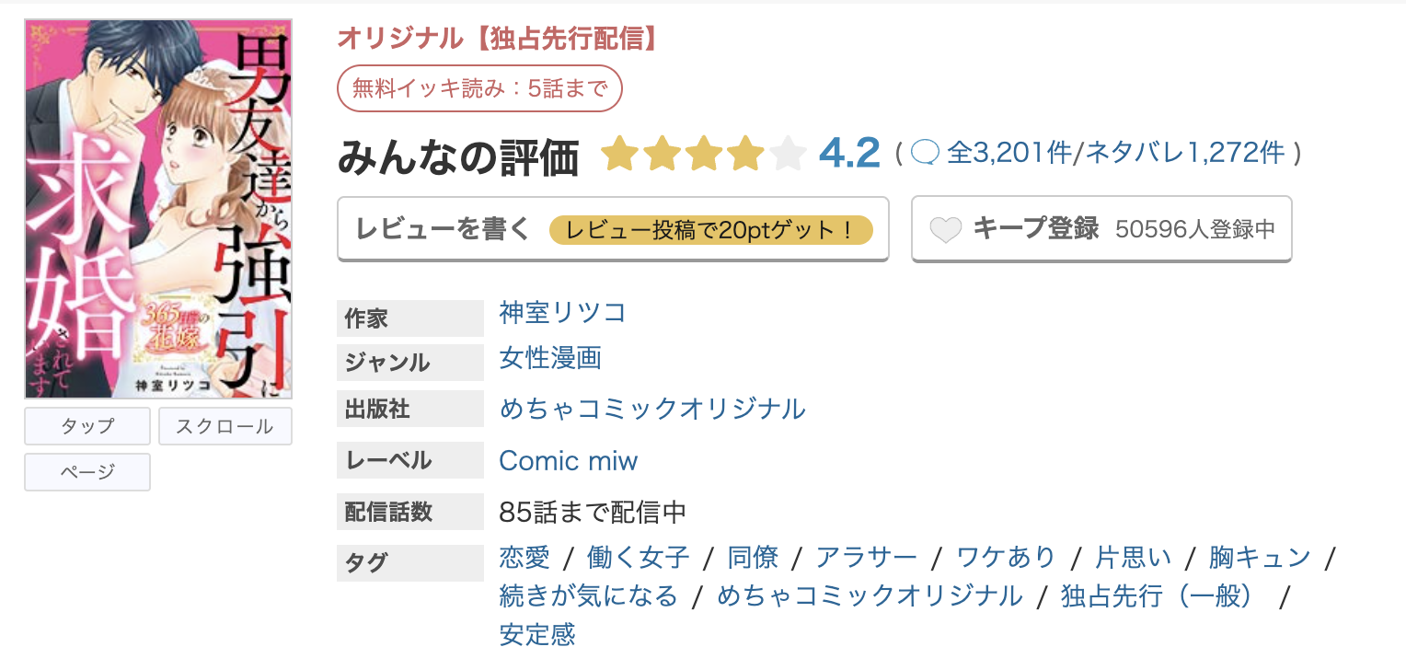
Task: Click the 4.2 rating score
Action: point(850,153)
